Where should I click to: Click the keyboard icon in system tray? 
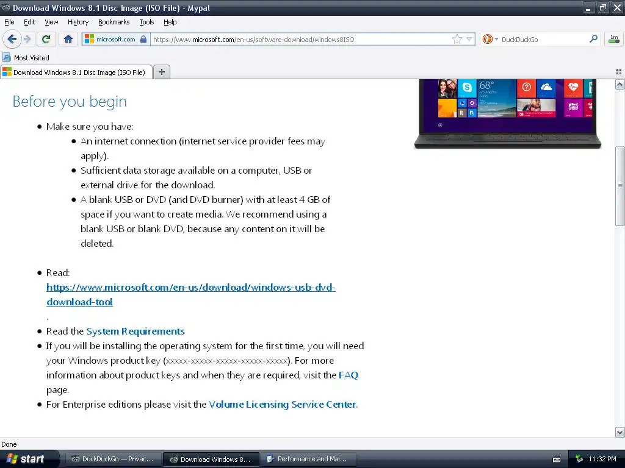[x=557, y=459]
